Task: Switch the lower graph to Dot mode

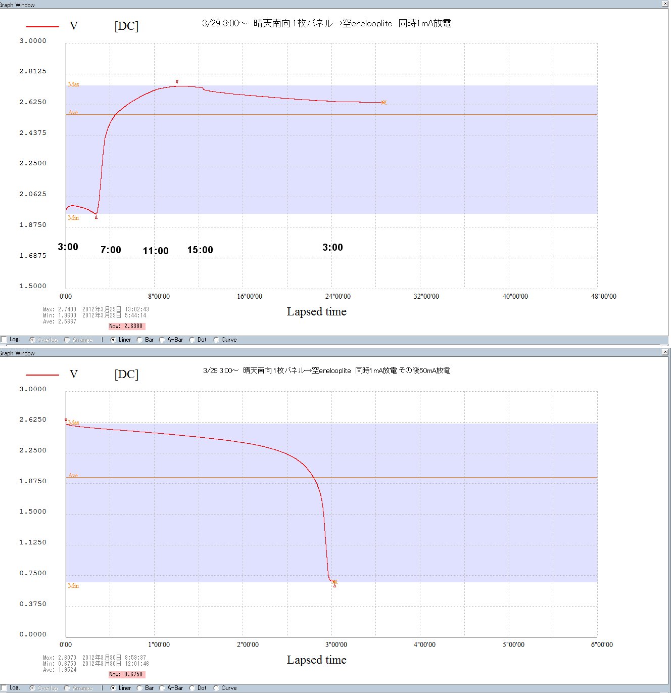Action: (192, 688)
